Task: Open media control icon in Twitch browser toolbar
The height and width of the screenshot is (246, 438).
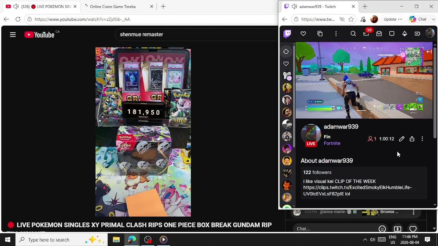Action: tap(363, 19)
